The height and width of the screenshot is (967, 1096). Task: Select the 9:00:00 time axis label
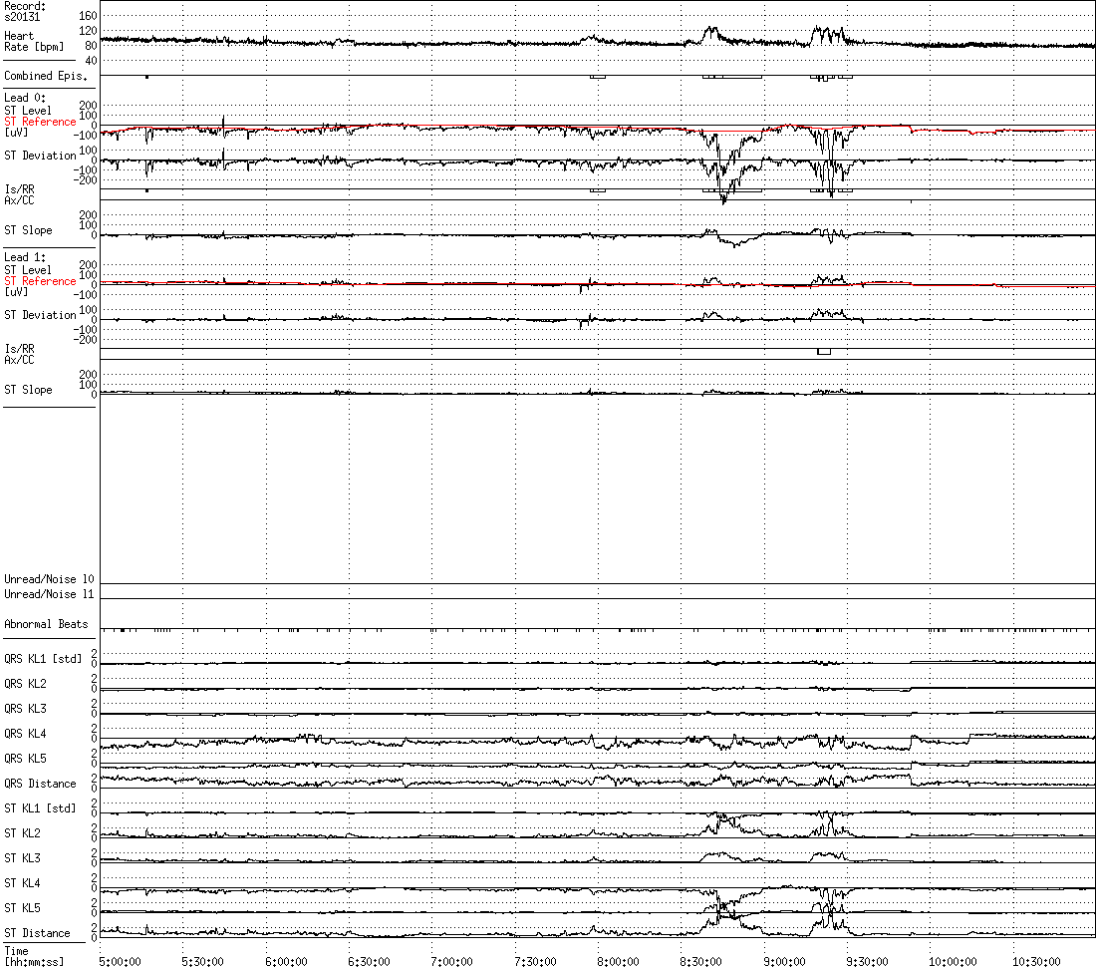coord(785,961)
